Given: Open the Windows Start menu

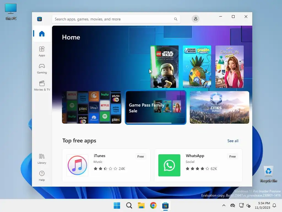Looking at the screenshot, I should [x=117, y=205].
